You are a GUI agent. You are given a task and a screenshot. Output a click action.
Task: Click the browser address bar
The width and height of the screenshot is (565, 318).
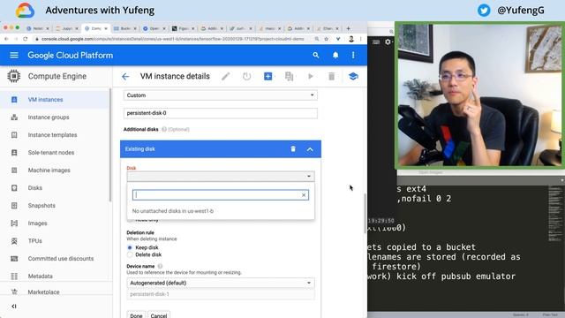173,39
